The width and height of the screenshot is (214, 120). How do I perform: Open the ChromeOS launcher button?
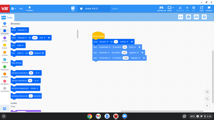(4, 116)
